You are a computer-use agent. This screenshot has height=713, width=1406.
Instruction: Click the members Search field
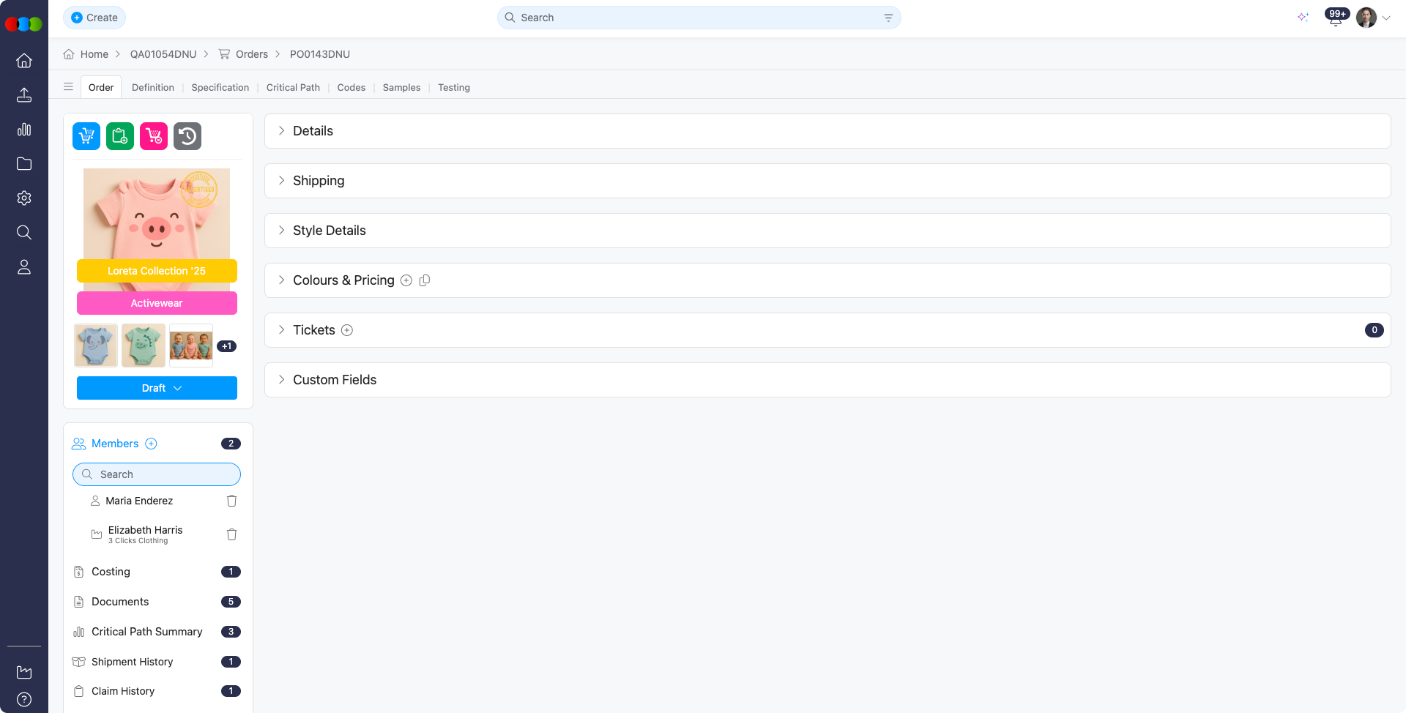(157, 474)
